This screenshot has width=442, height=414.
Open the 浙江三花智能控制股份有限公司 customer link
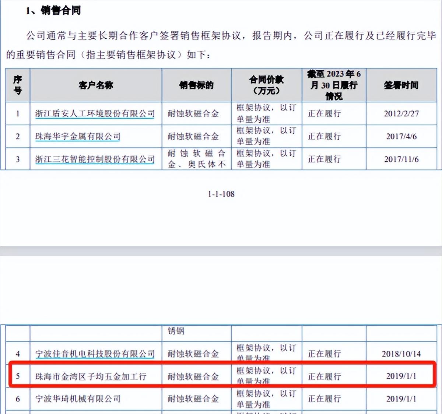(x=95, y=159)
